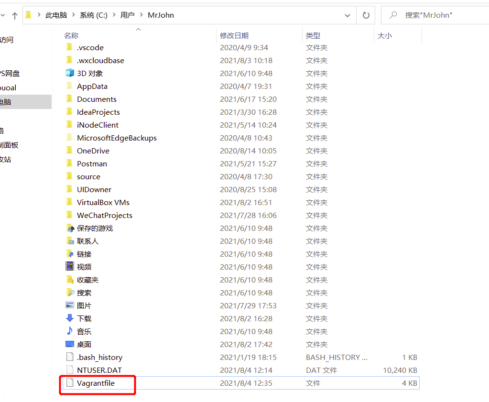Select the 保存的游戏 folder icon

(70, 228)
